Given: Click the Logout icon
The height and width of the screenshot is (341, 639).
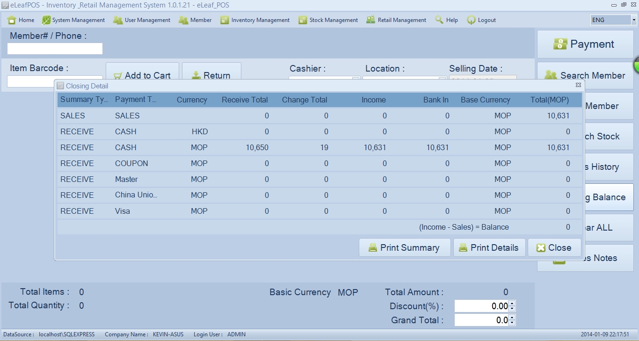Looking at the screenshot, I should [x=471, y=20].
